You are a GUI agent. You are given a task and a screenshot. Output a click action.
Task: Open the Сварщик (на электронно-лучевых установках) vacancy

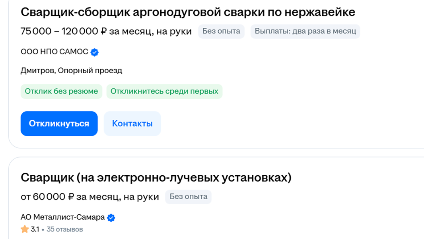pos(156,178)
